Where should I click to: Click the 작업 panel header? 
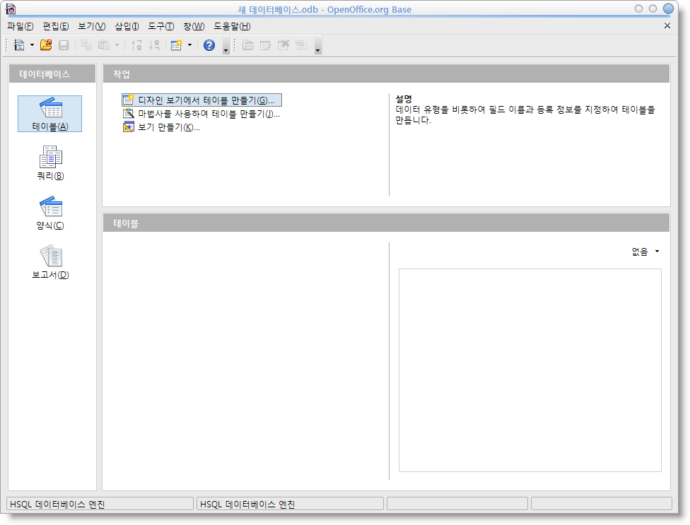coord(387,74)
